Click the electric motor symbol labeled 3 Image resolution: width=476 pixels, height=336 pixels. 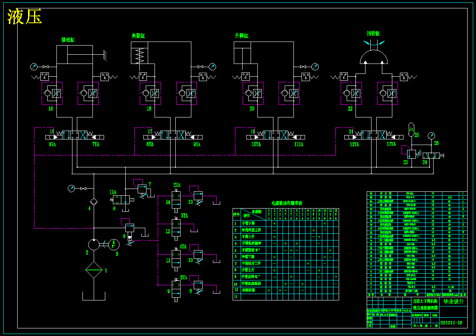(114, 244)
